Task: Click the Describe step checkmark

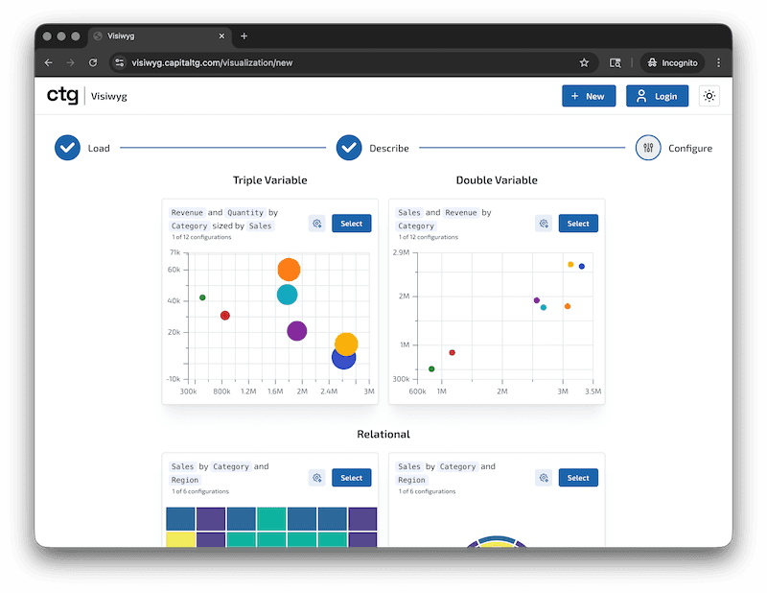Action: coord(349,148)
